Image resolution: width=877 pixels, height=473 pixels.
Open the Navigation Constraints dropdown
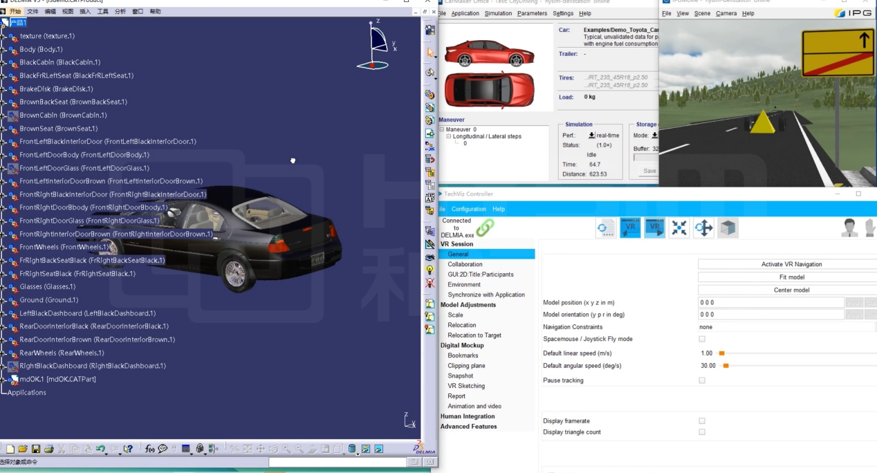[x=786, y=326]
